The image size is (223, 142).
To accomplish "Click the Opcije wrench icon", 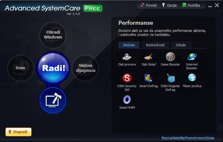I will click(163, 5).
